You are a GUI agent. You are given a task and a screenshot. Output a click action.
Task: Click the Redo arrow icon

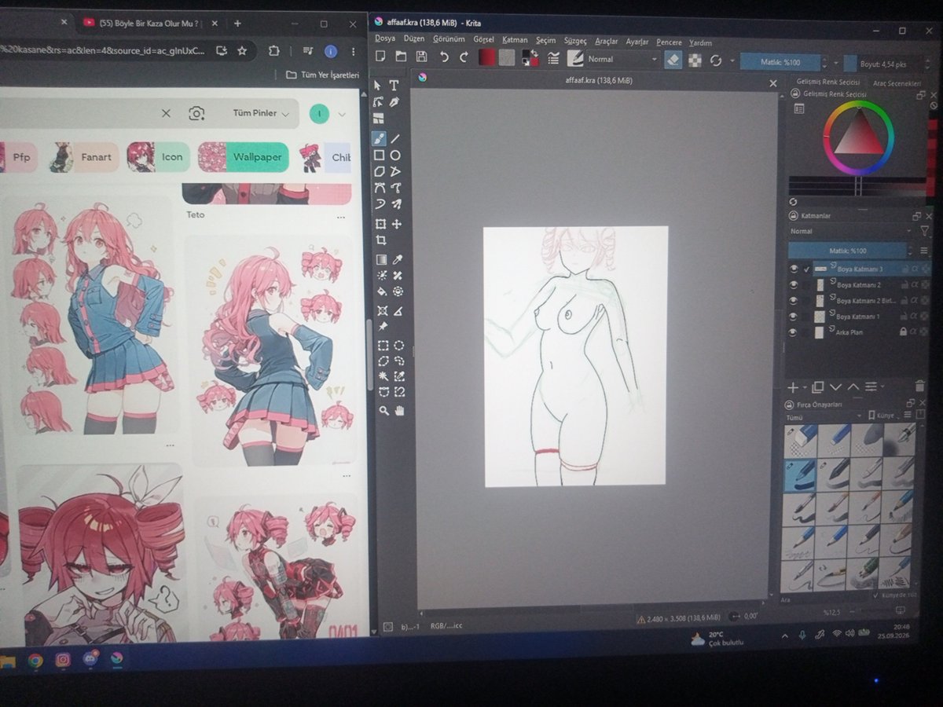pyautogui.click(x=464, y=57)
